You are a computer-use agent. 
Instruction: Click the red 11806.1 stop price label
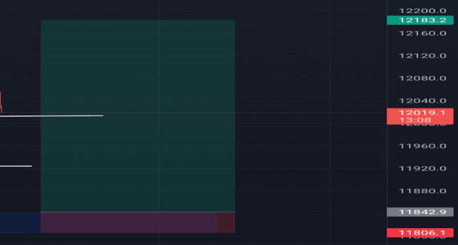click(x=420, y=233)
